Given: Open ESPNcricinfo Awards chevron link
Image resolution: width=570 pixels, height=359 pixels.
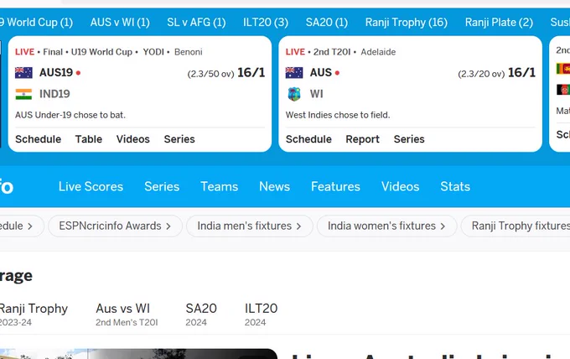Looking at the screenshot, I should point(115,226).
